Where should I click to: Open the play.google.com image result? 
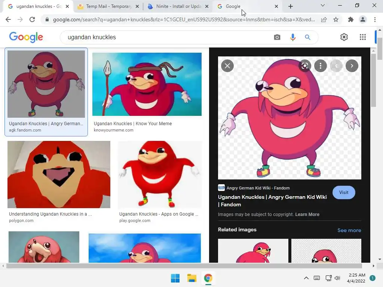pos(160,174)
